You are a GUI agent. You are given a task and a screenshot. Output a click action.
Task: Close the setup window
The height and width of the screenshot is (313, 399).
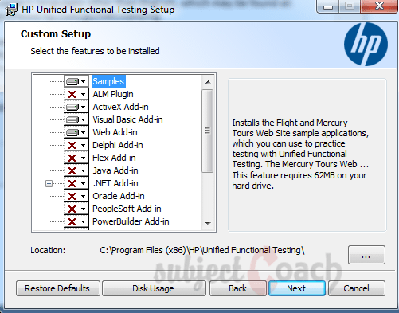point(379,6)
